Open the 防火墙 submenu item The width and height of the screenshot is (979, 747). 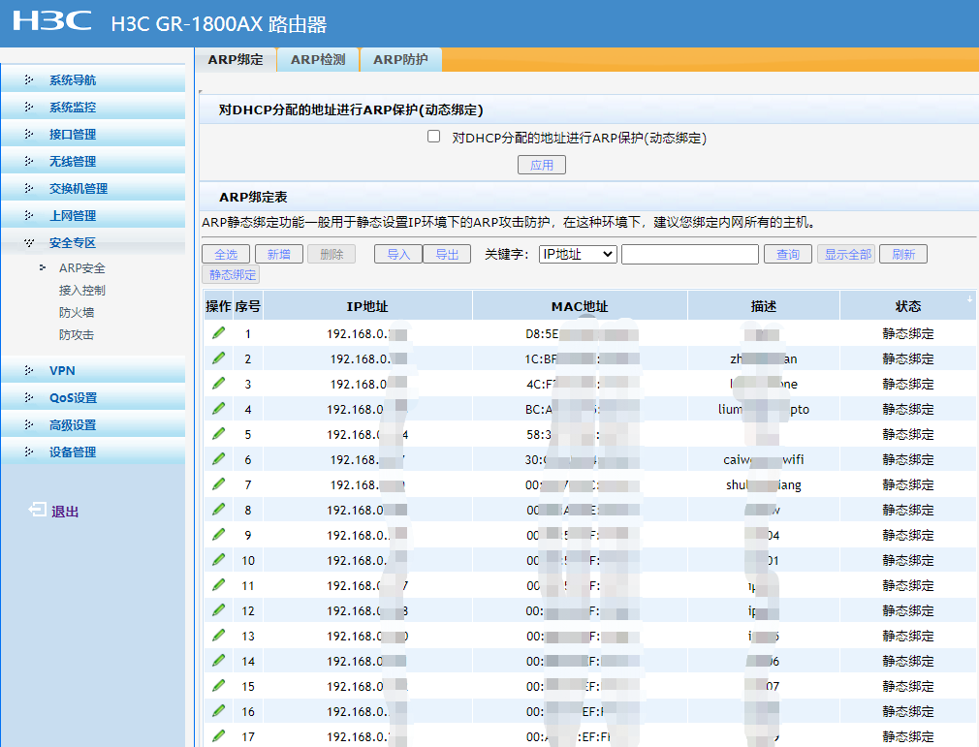tap(77, 313)
